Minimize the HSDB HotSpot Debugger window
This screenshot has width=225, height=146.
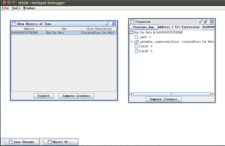(x=9, y=3)
